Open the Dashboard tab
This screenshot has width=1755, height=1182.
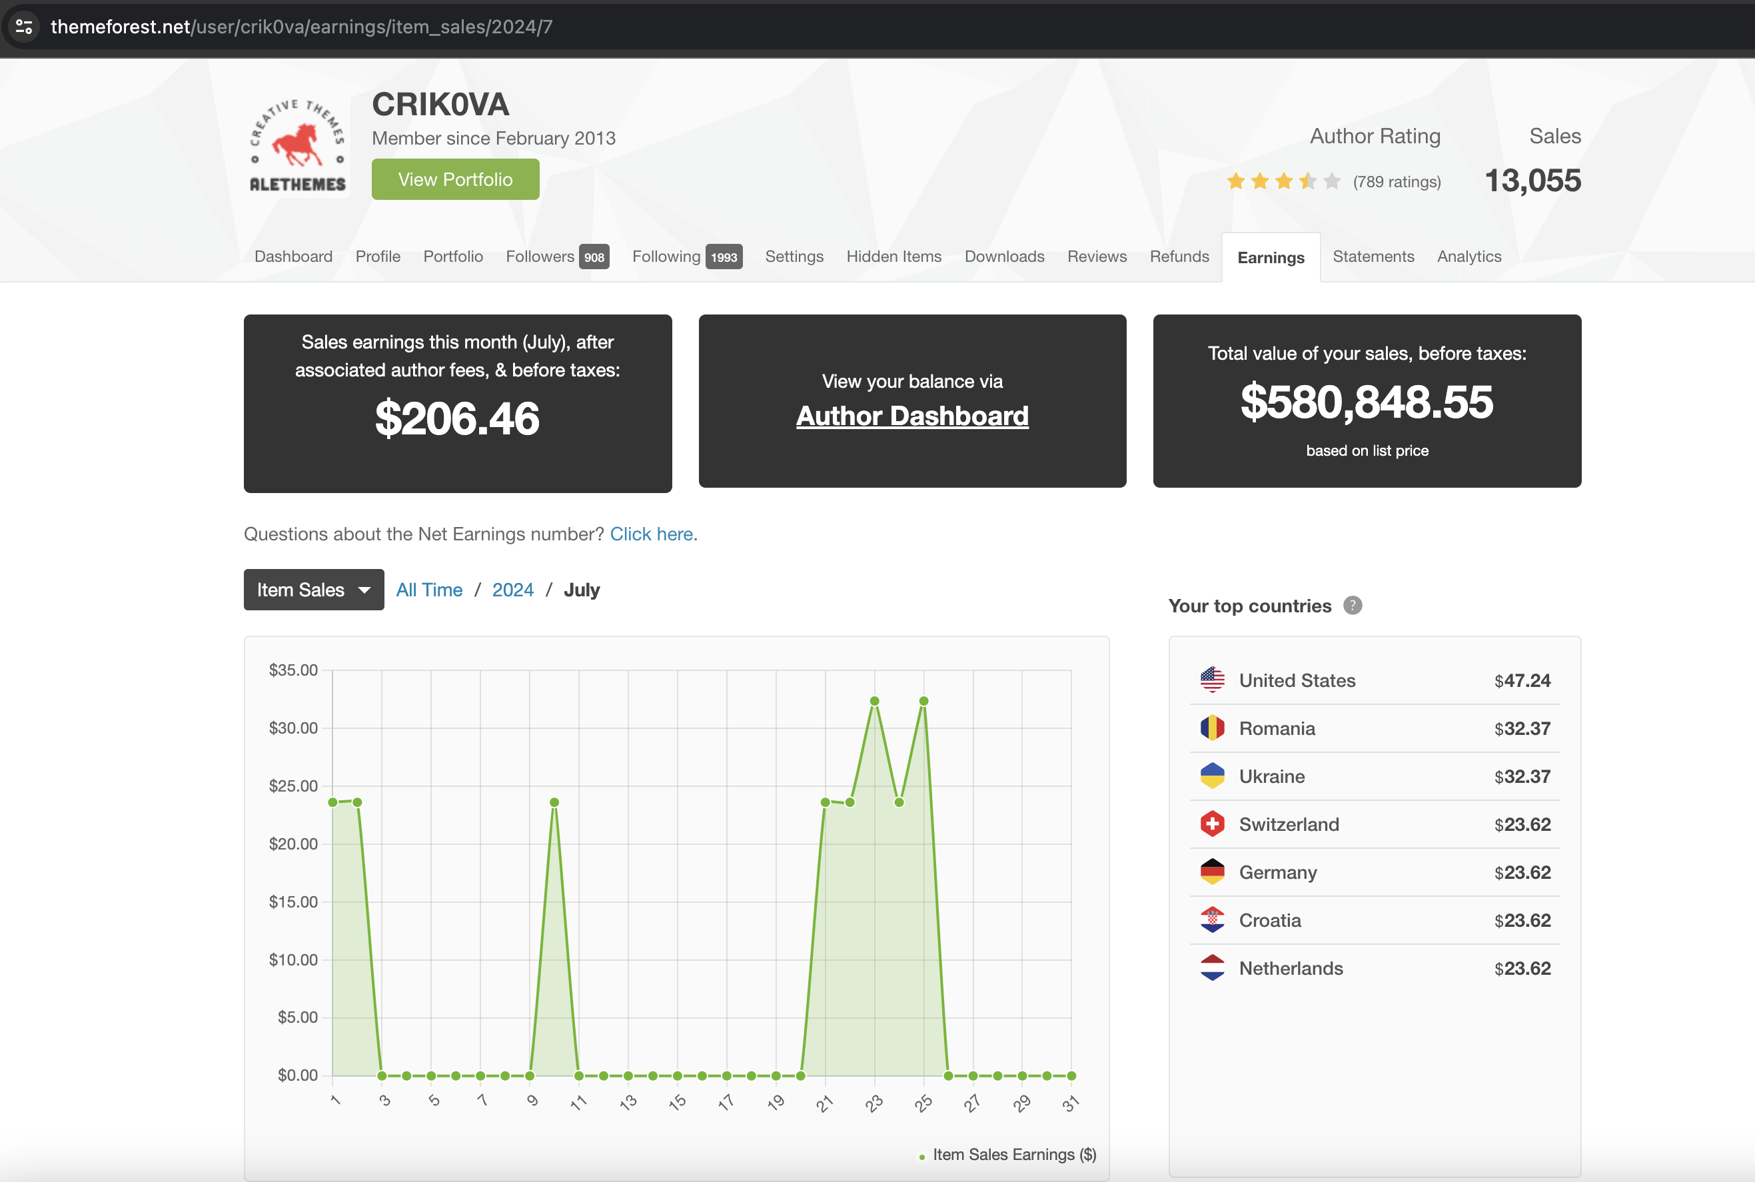pyautogui.click(x=293, y=257)
